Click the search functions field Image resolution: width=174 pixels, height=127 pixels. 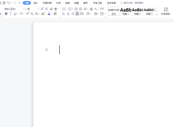(132, 3)
